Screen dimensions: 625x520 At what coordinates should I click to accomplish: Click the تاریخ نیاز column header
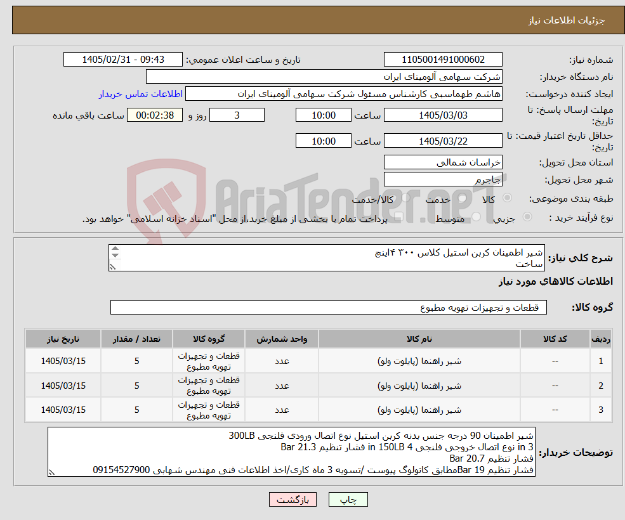63,339
